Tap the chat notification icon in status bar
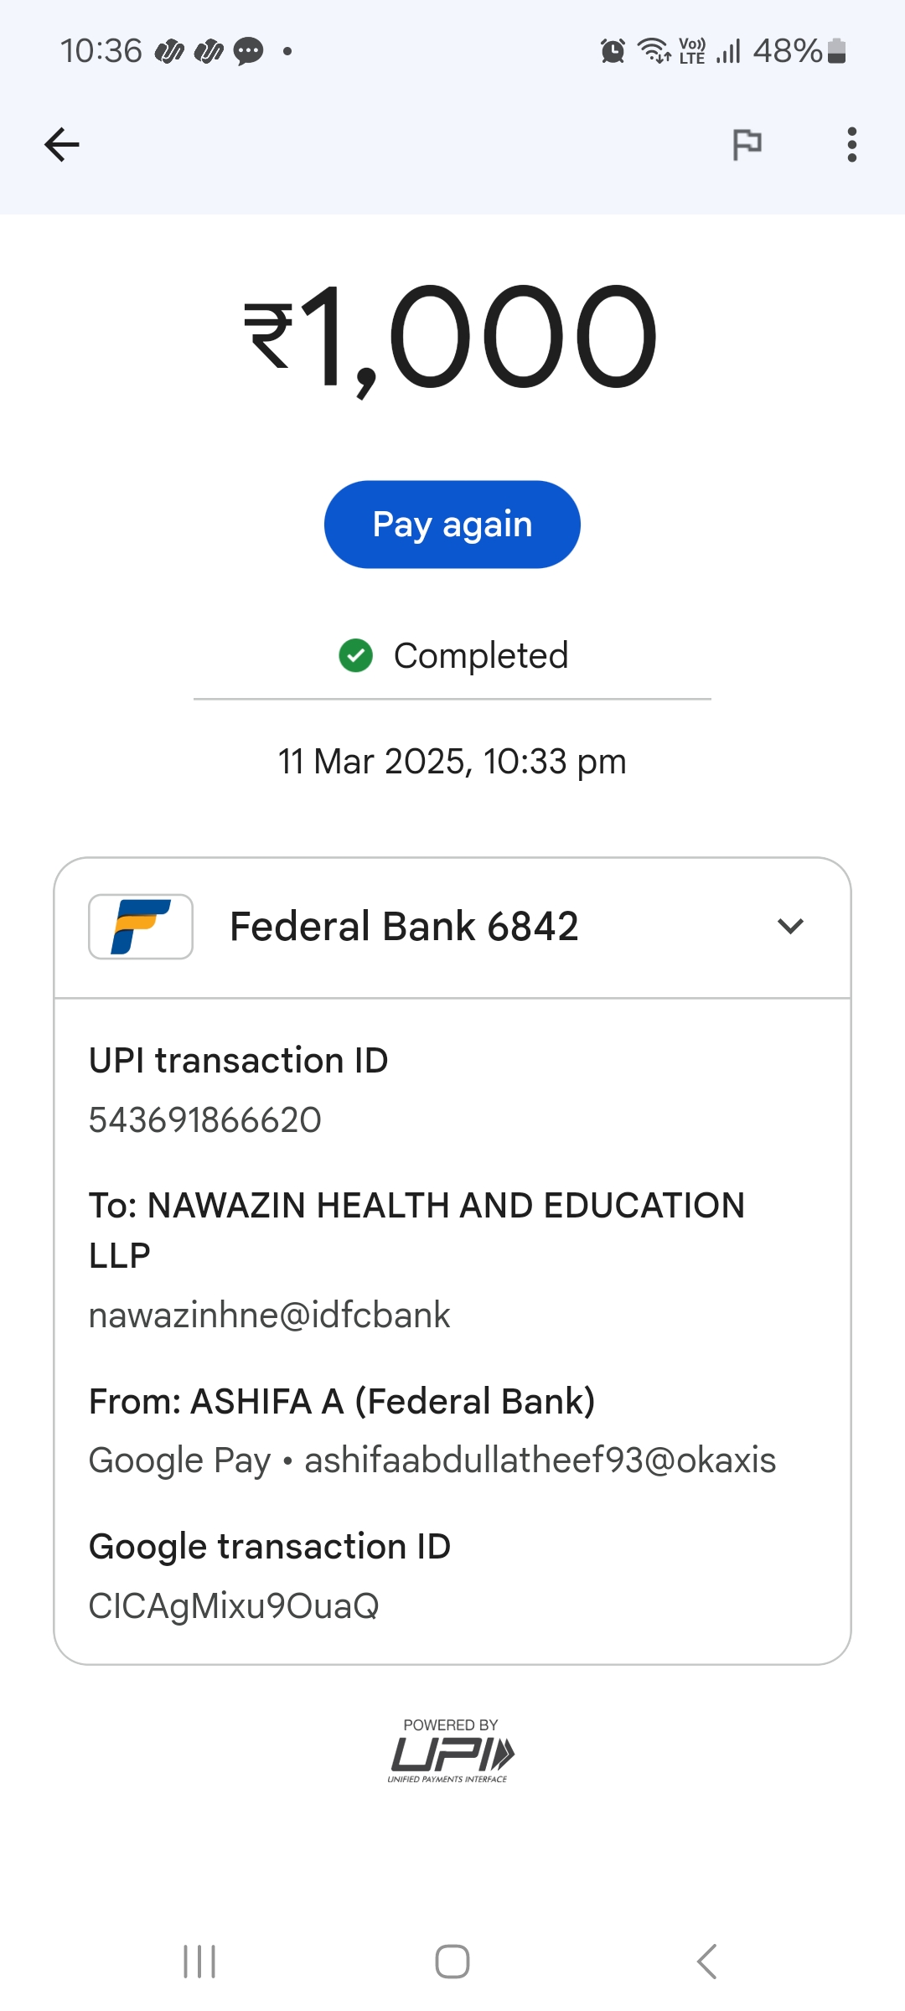This screenshot has height=2011, width=905. (x=248, y=52)
